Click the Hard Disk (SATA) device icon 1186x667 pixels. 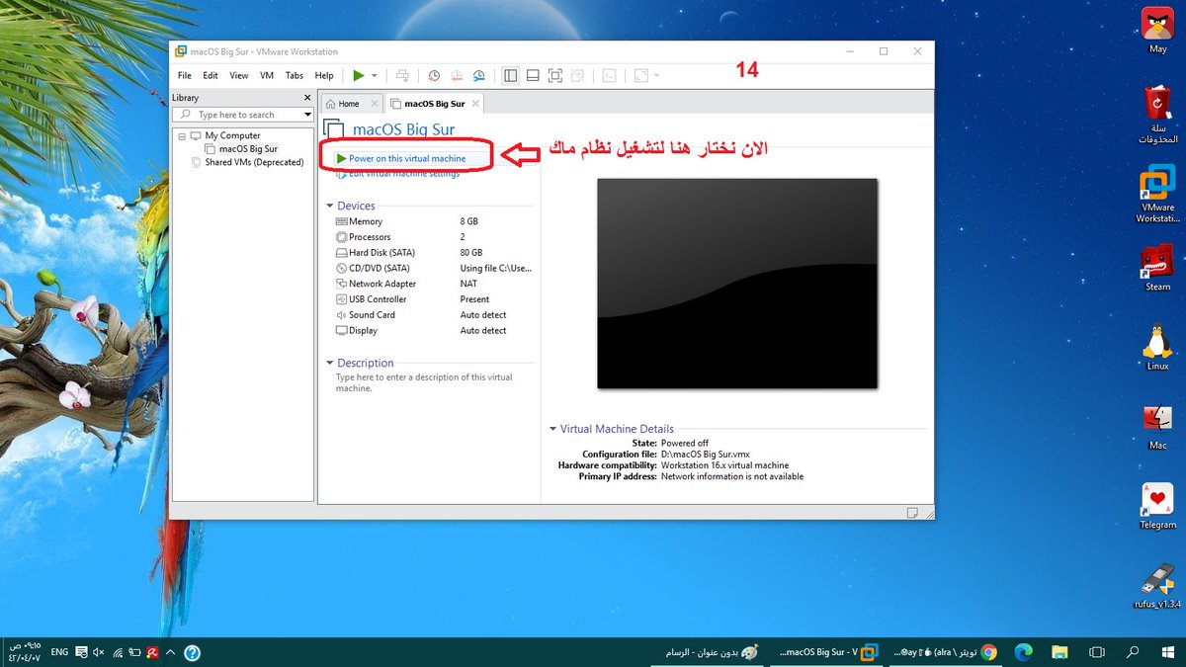pos(342,253)
